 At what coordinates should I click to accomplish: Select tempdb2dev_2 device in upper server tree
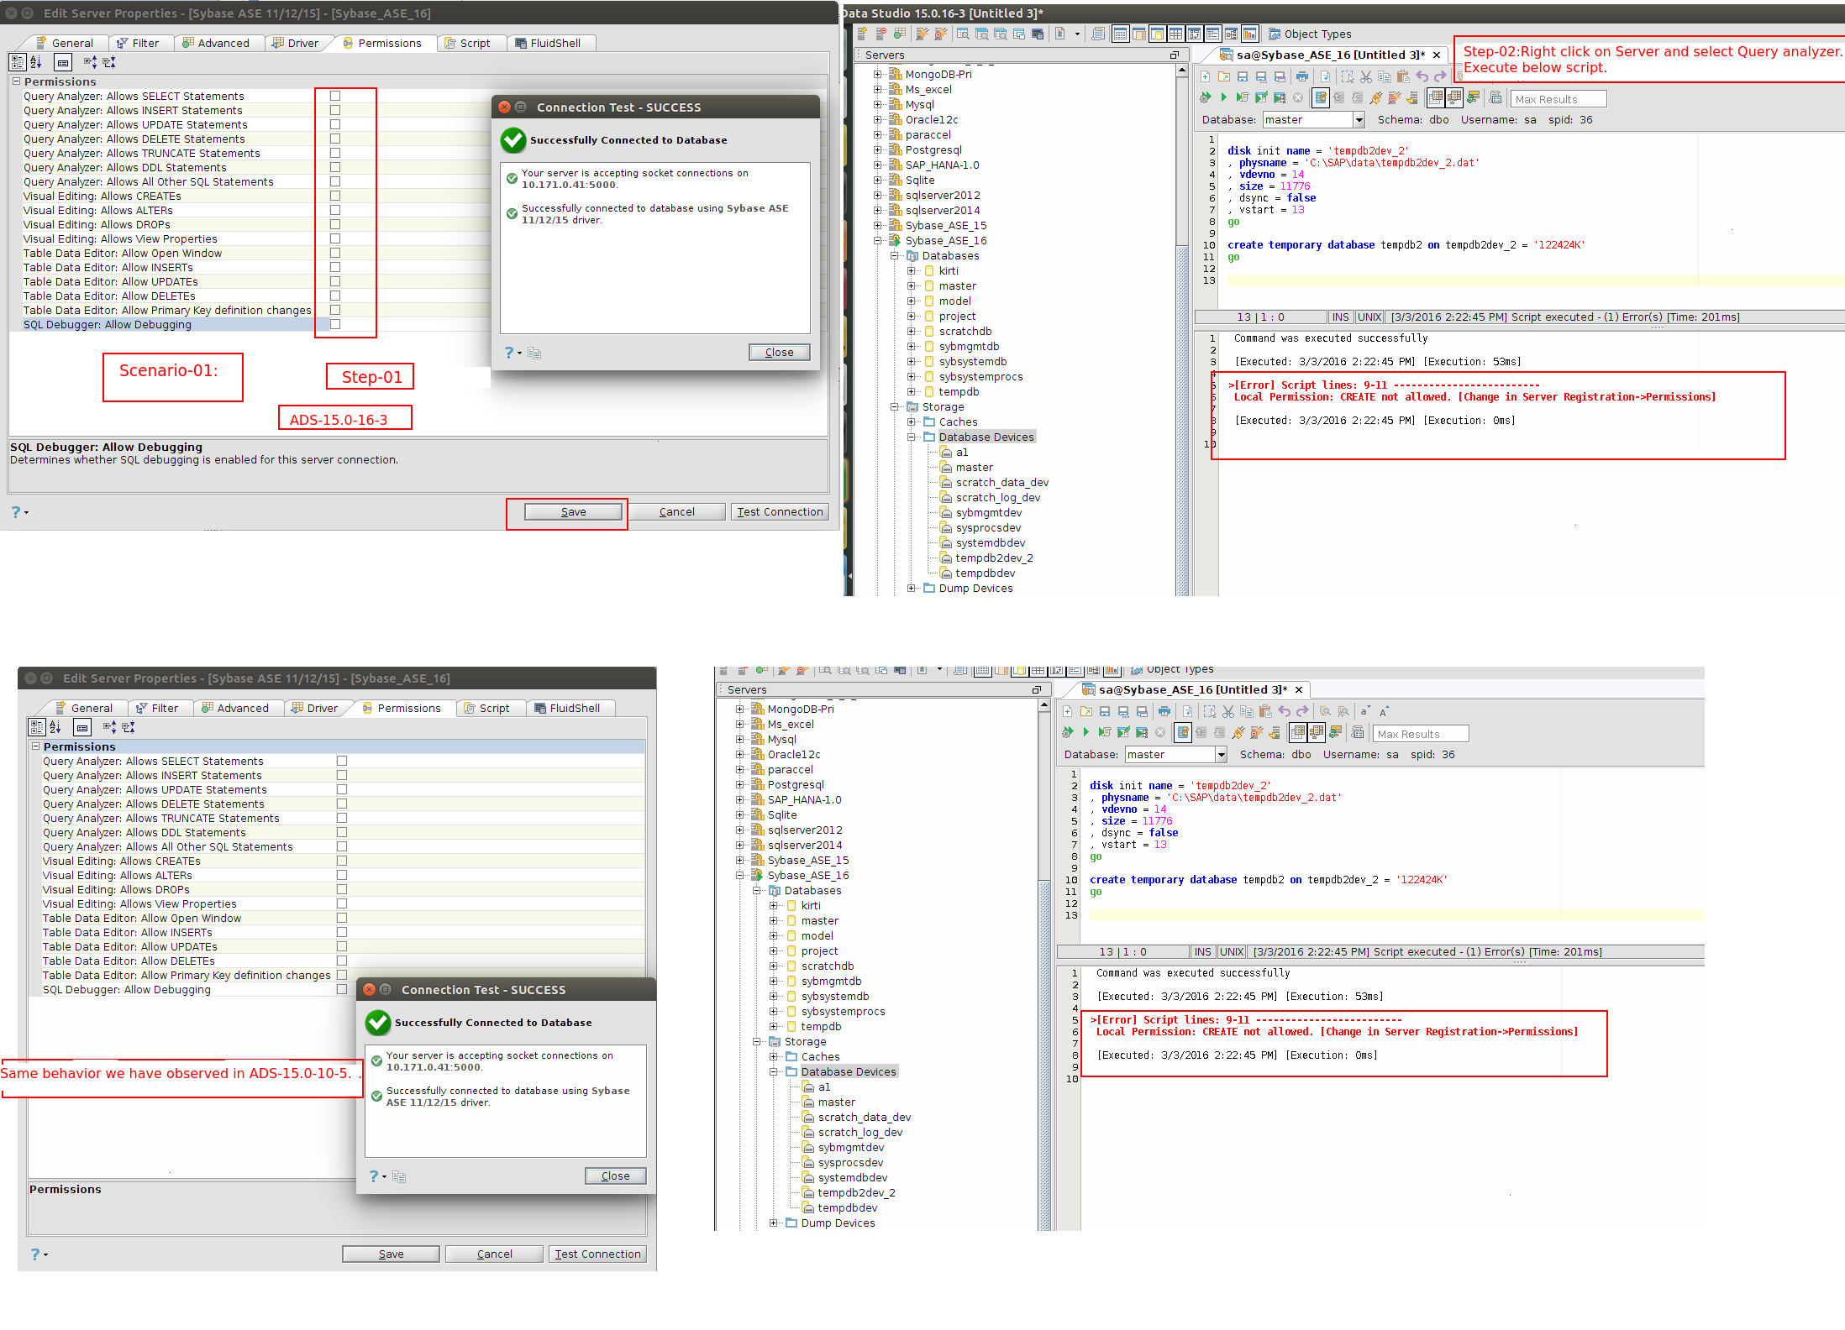[994, 558]
